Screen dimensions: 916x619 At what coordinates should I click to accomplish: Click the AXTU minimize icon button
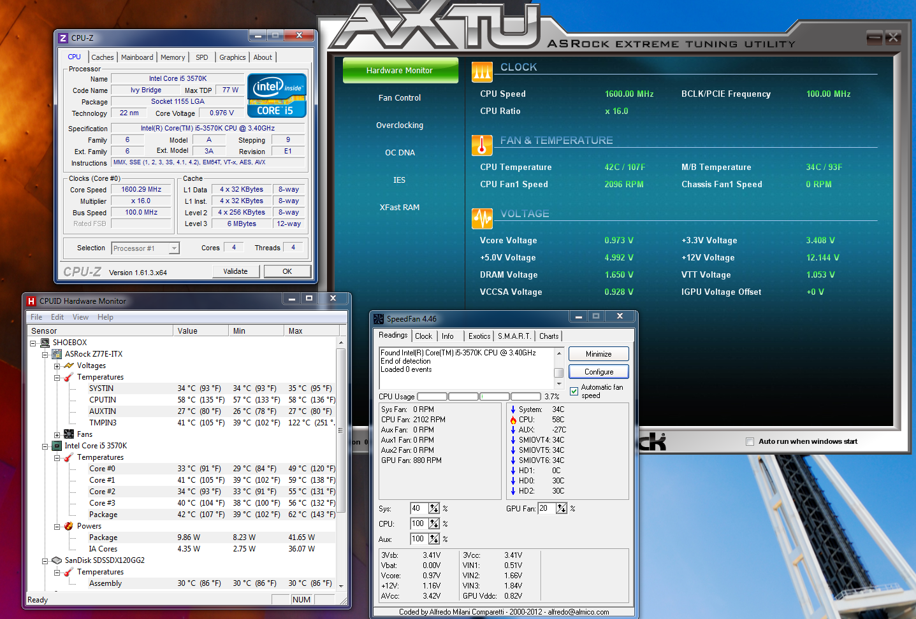pyautogui.click(x=875, y=38)
